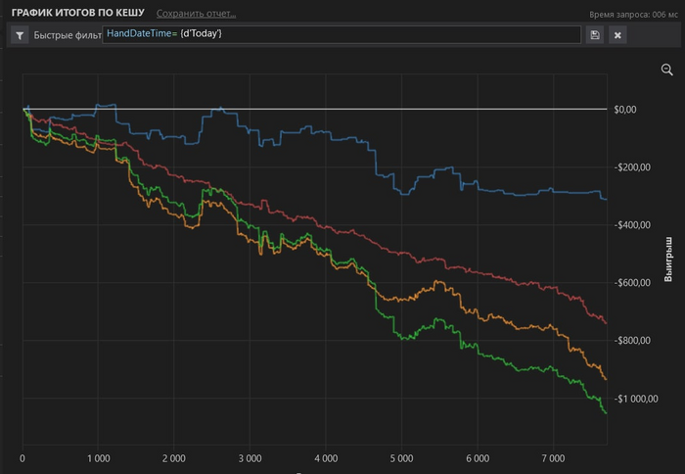Screen dimensions: 685x474
Task: Select the -$200,00 axis label
Action: pyautogui.click(x=632, y=167)
